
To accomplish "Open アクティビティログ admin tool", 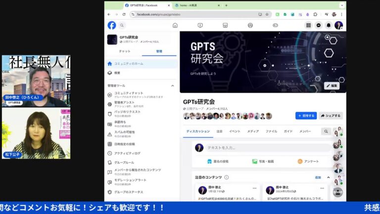I will [142, 154].
